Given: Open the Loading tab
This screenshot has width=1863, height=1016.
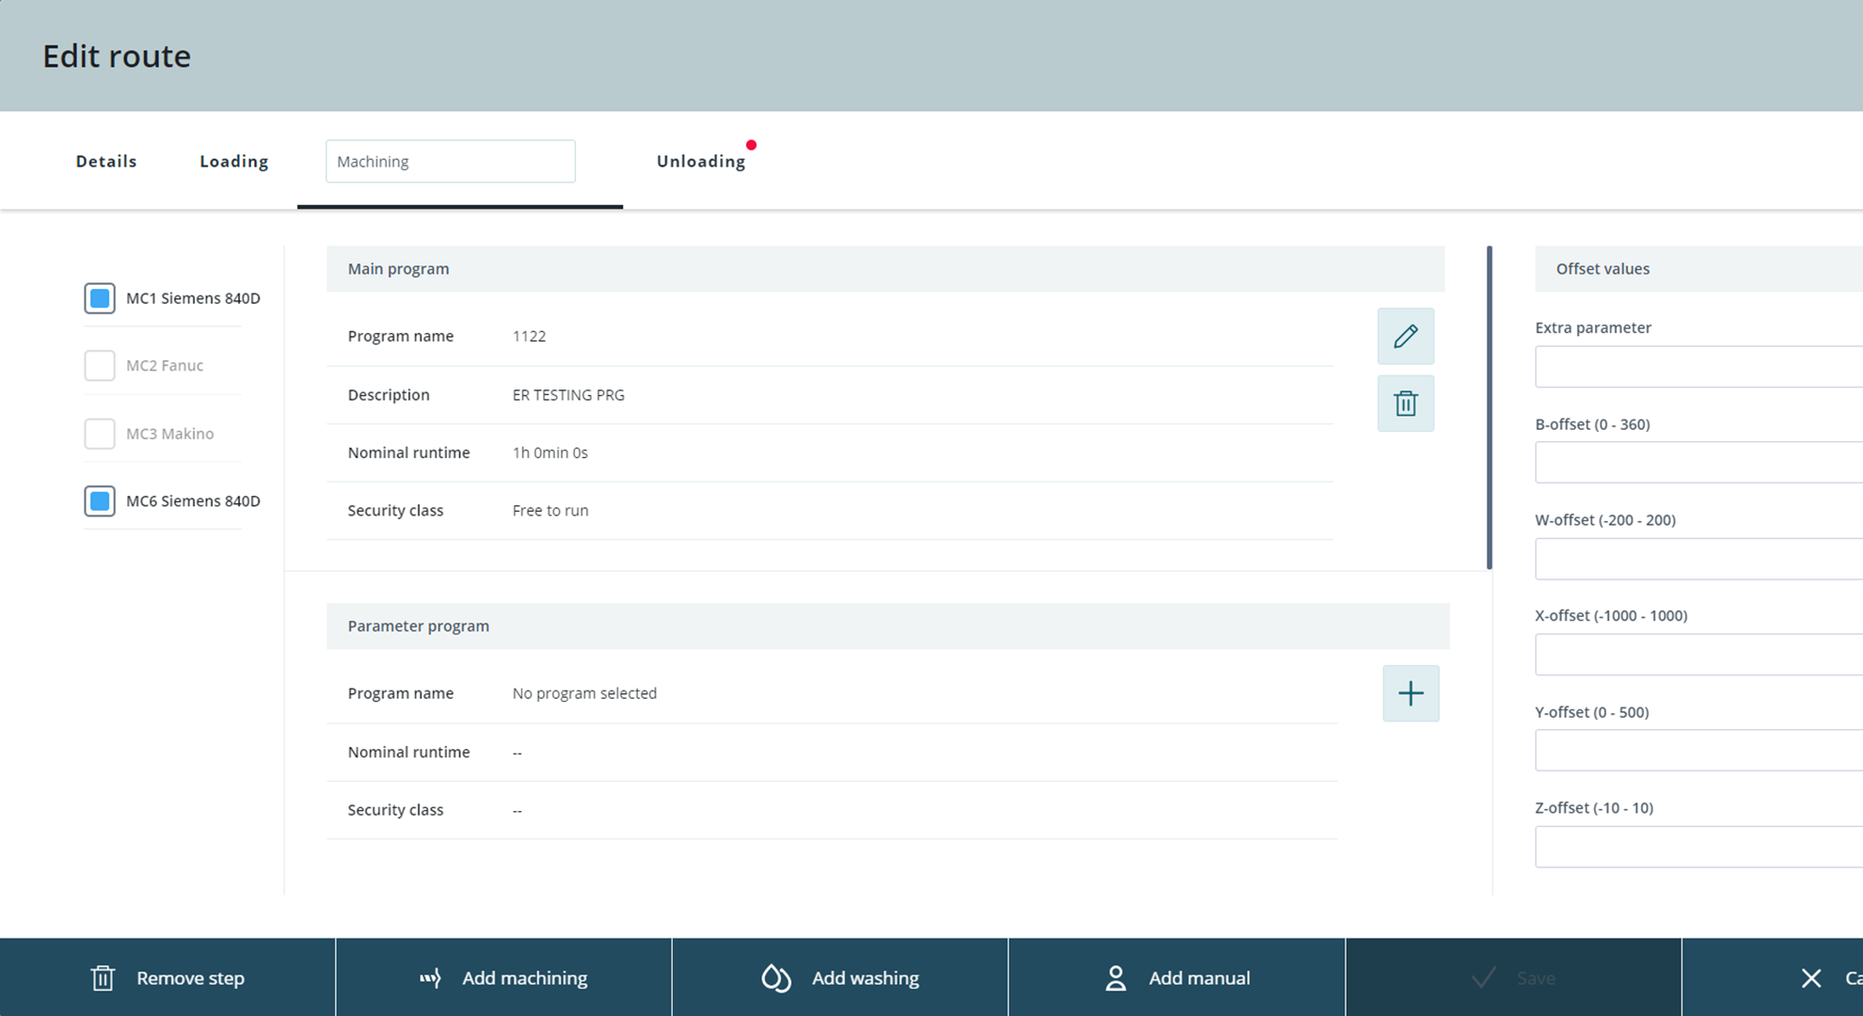Looking at the screenshot, I should (x=233, y=161).
